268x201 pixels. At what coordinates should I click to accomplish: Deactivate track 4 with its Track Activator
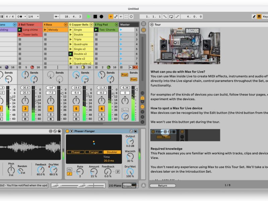(x=51, y=109)
